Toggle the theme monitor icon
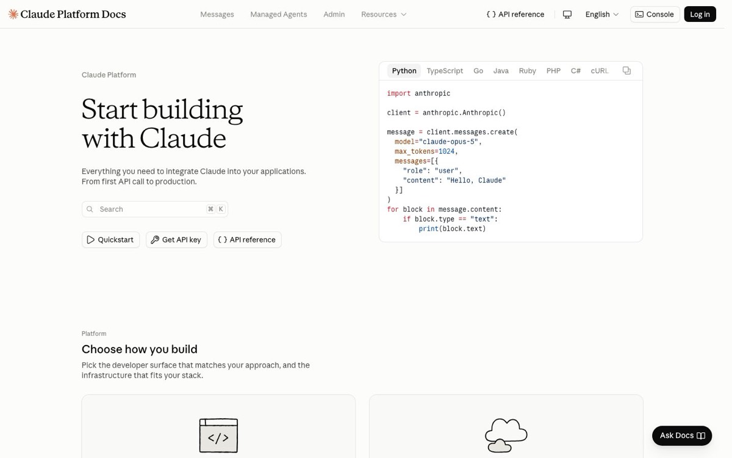The width and height of the screenshot is (732, 458). [567, 14]
